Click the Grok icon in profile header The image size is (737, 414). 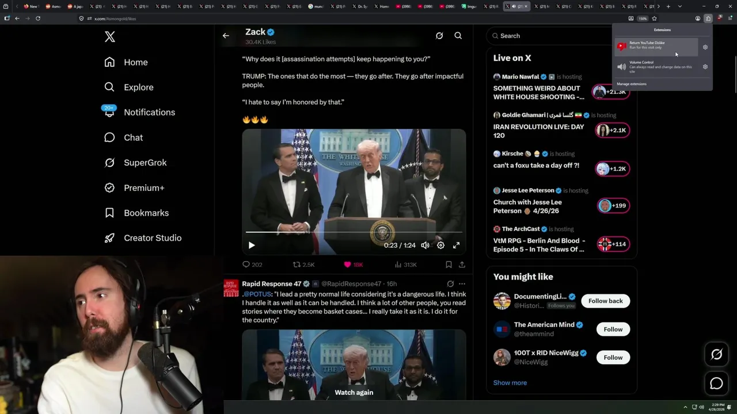click(439, 36)
